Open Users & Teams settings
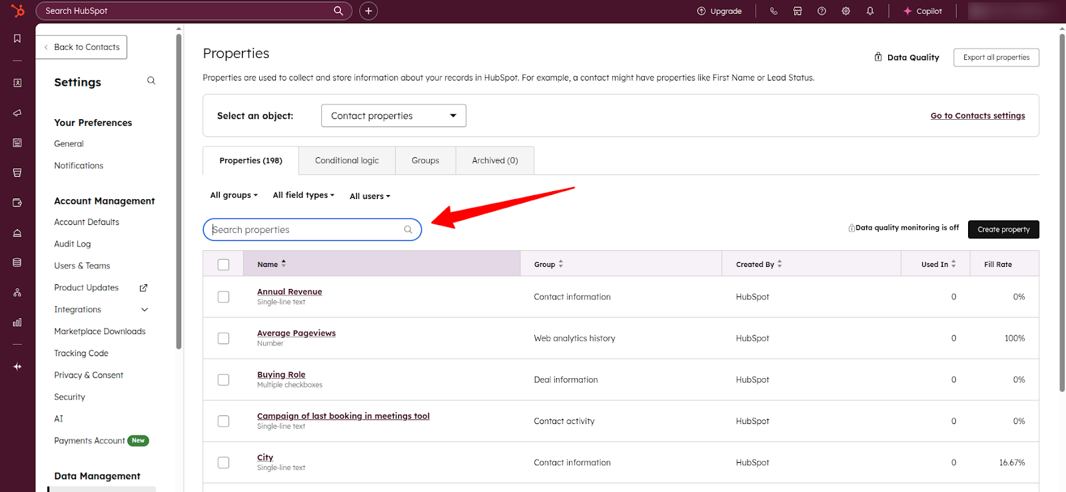This screenshot has width=1066, height=492. [82, 266]
